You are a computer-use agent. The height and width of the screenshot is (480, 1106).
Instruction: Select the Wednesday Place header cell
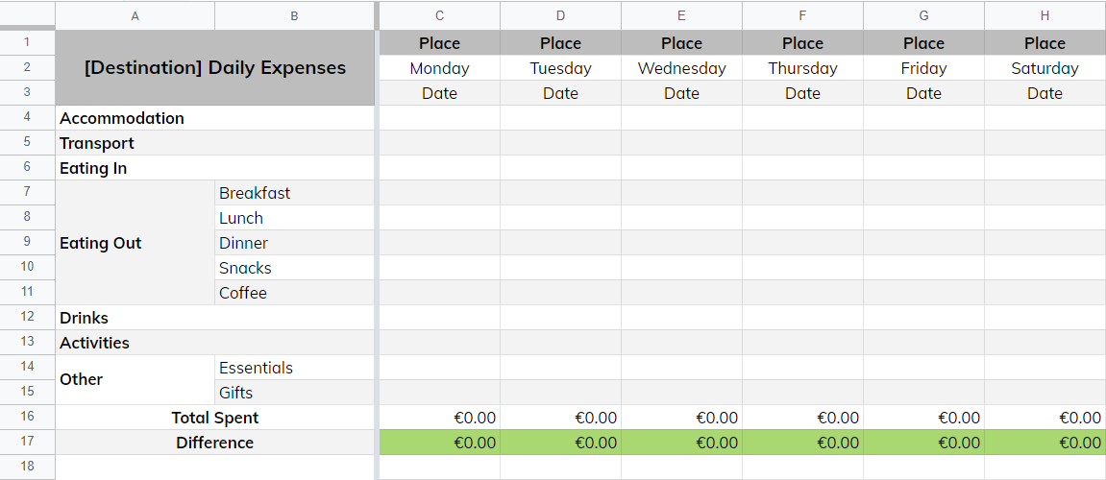[681, 43]
